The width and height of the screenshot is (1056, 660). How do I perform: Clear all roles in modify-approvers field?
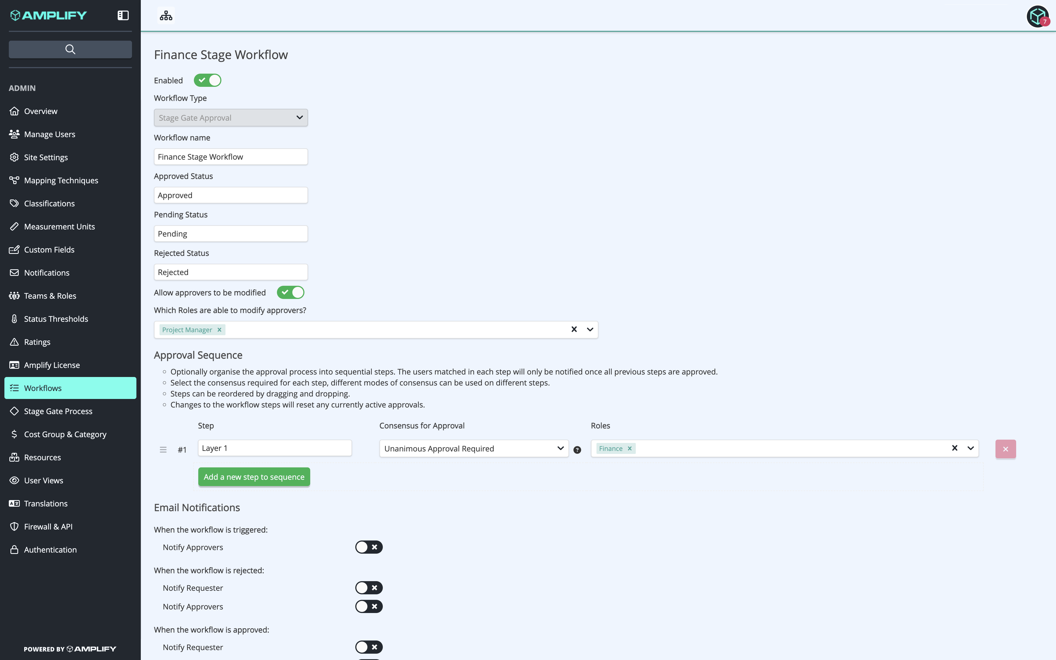pos(574,329)
